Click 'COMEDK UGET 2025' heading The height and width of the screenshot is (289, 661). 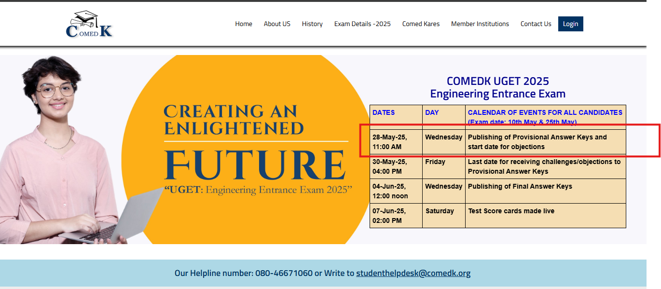498,81
